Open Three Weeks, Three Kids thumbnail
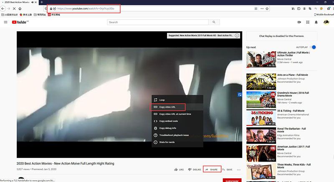This screenshot has height=182, width=334. [x=261, y=172]
